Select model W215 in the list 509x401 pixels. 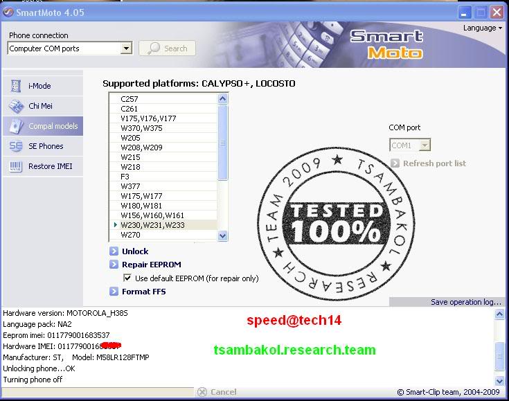163,157
